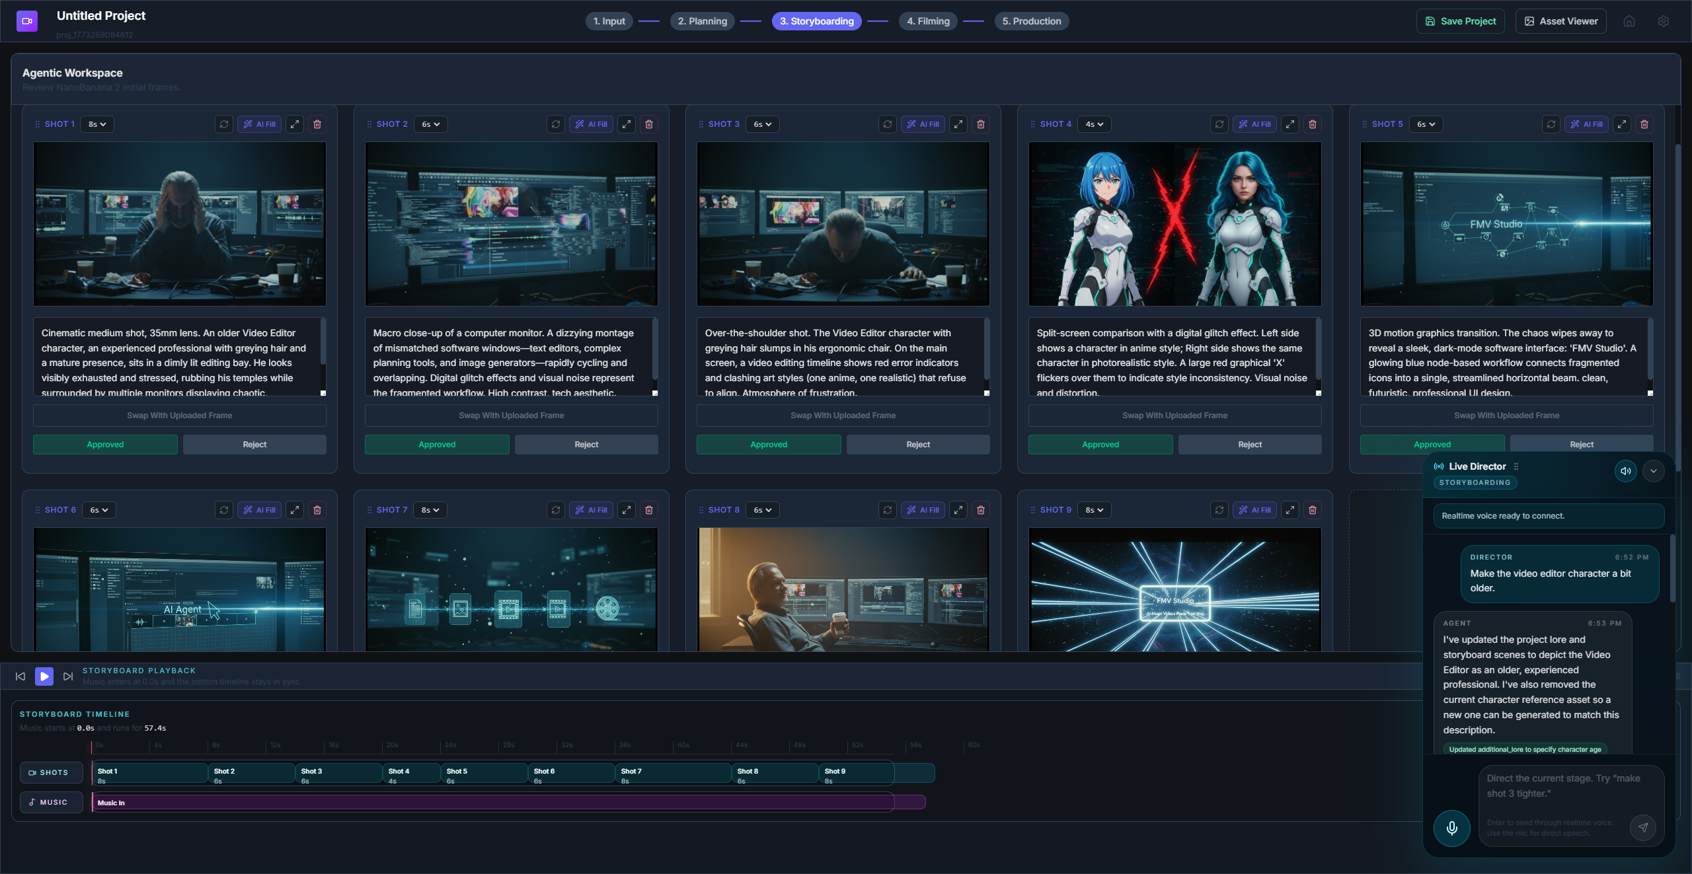Viewport: 1692px width, 874px height.
Task: Delete Shot 2 with trash icon
Action: click(x=649, y=124)
